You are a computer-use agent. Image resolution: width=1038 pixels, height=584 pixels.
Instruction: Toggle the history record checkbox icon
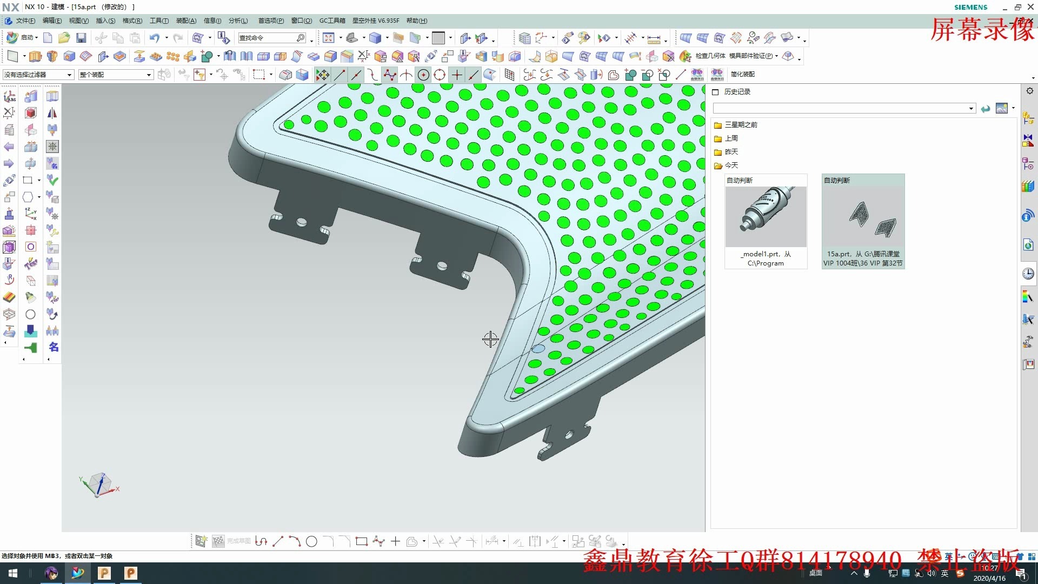tap(715, 92)
